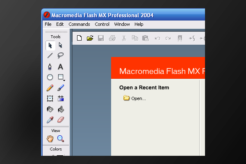Select the Paint Bucket tool

point(61,109)
